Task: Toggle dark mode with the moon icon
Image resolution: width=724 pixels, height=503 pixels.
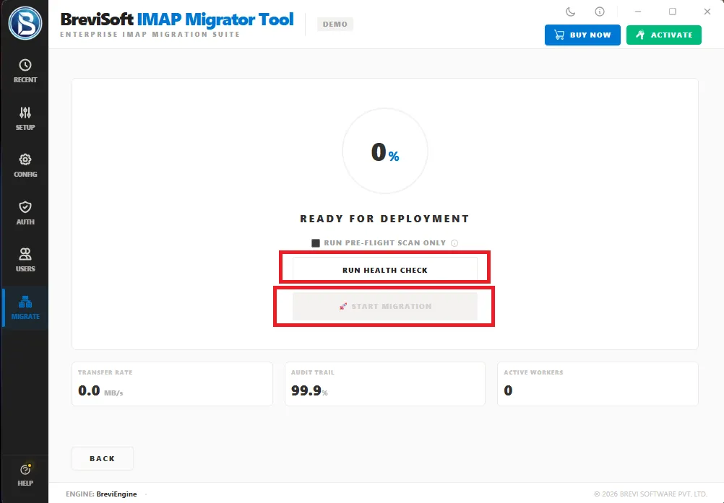Action: click(x=570, y=12)
